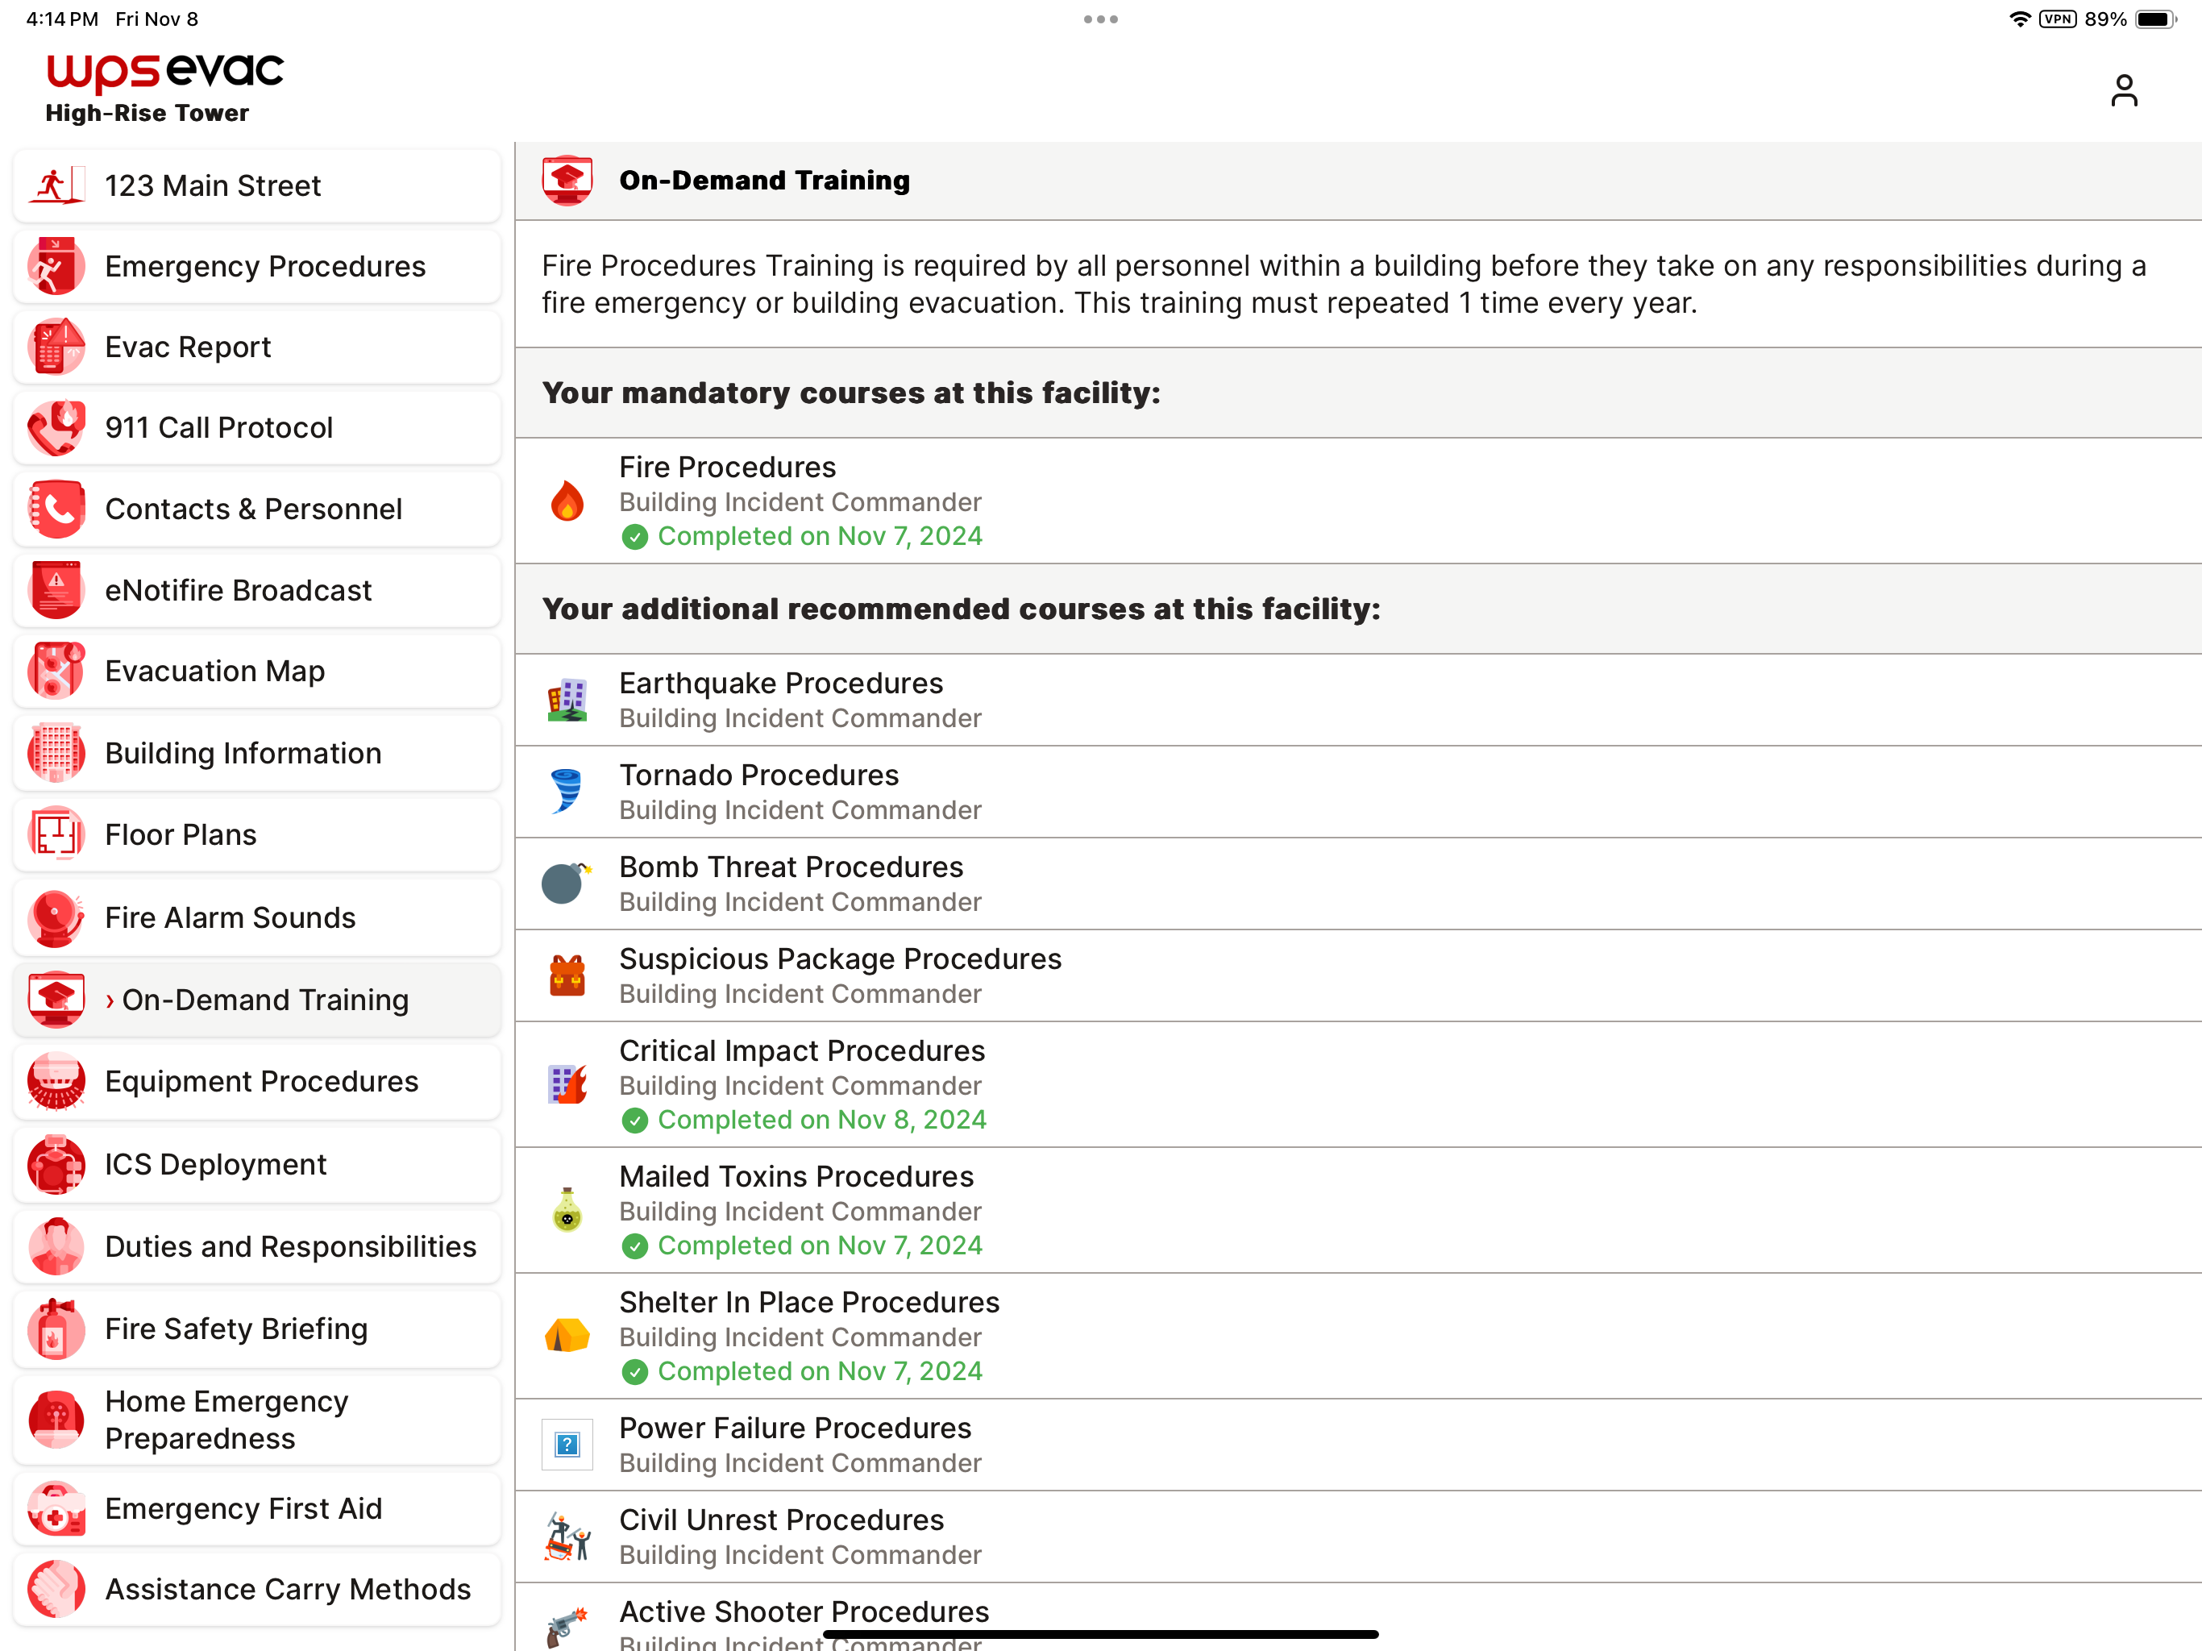Tap the bomb icon for Bomb Threat
This screenshot has height=1651, width=2202.
pos(567,884)
